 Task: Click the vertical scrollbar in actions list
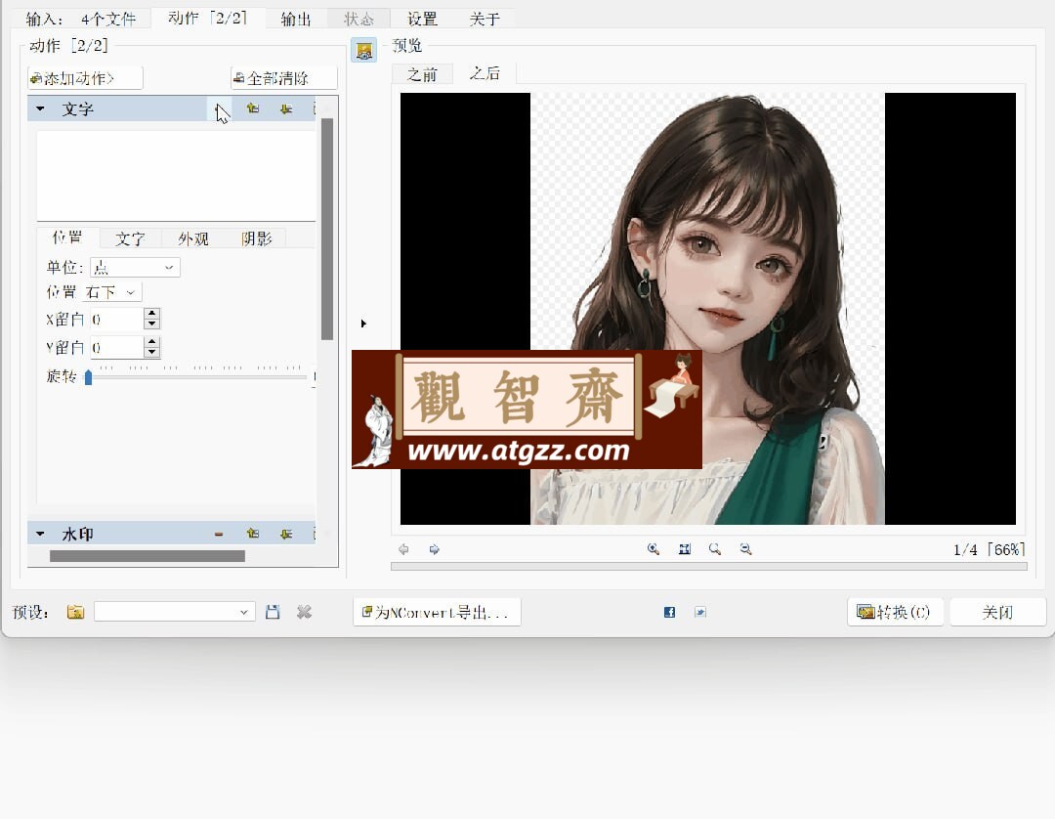(327, 229)
